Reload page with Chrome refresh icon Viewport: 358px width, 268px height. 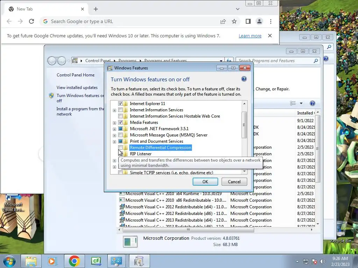(31, 21)
